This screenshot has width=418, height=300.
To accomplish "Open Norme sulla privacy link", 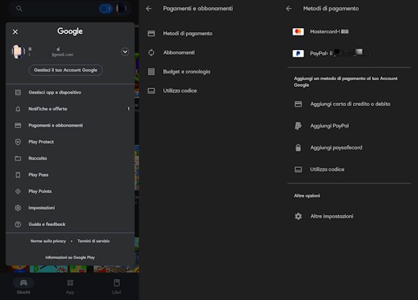I will [x=48, y=241].
